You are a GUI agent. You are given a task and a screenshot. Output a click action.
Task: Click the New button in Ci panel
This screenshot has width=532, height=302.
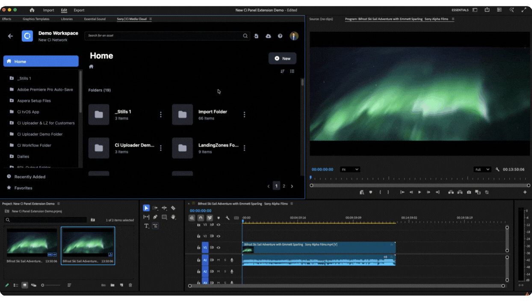[282, 59]
